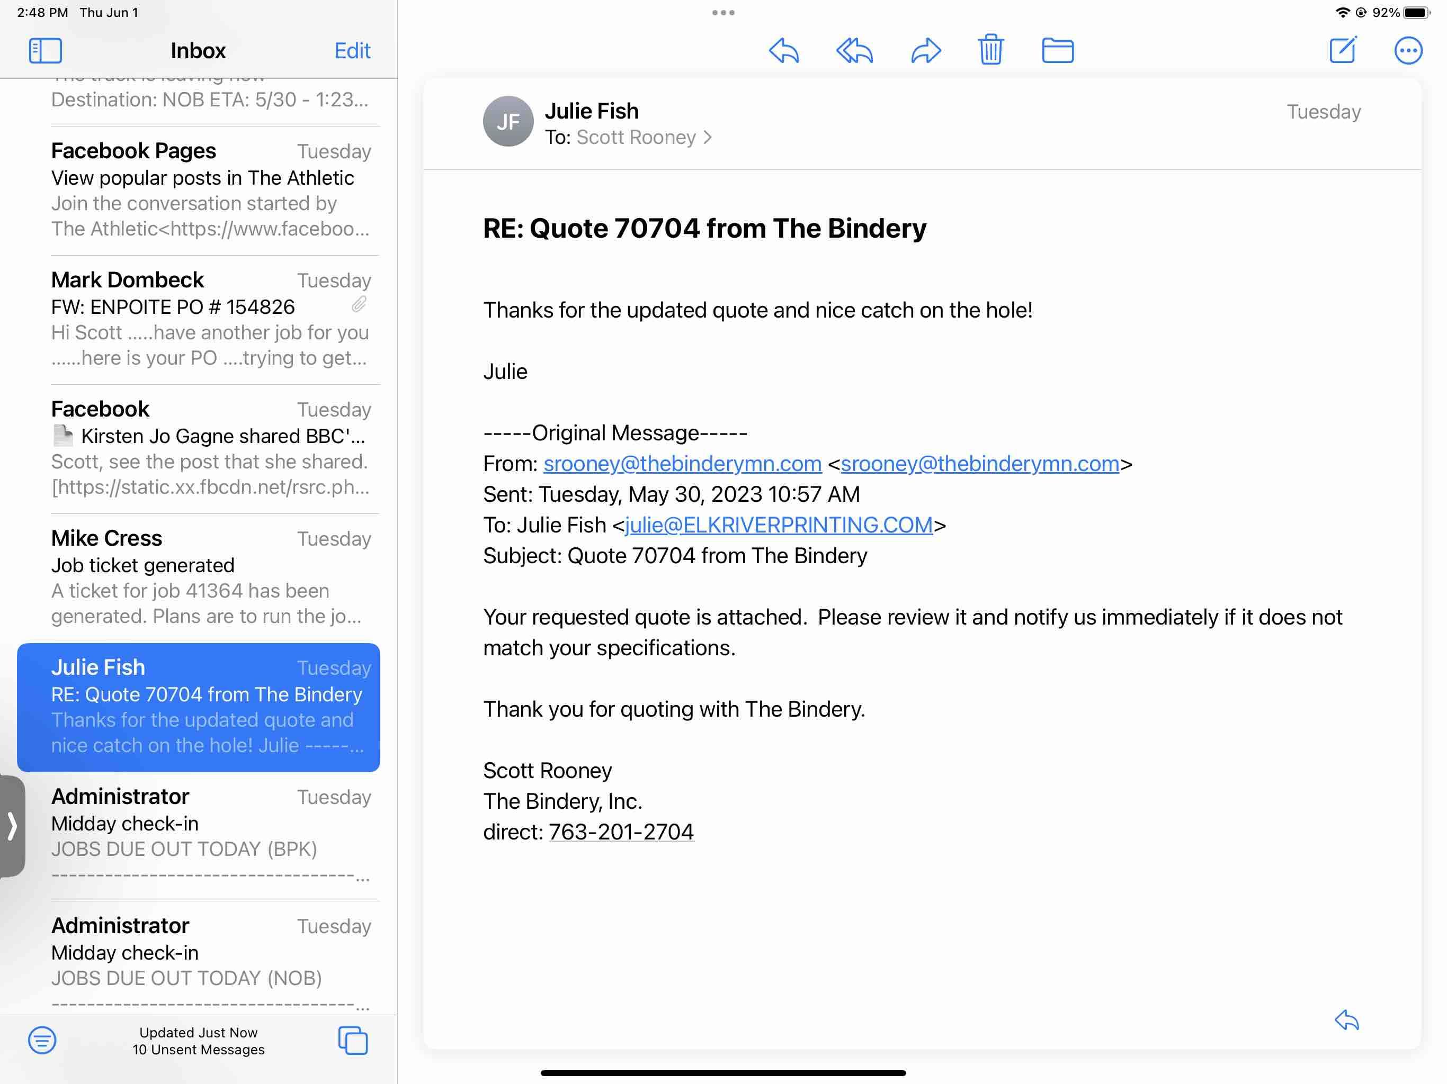
Task: Compose a new message
Action: tap(1342, 50)
